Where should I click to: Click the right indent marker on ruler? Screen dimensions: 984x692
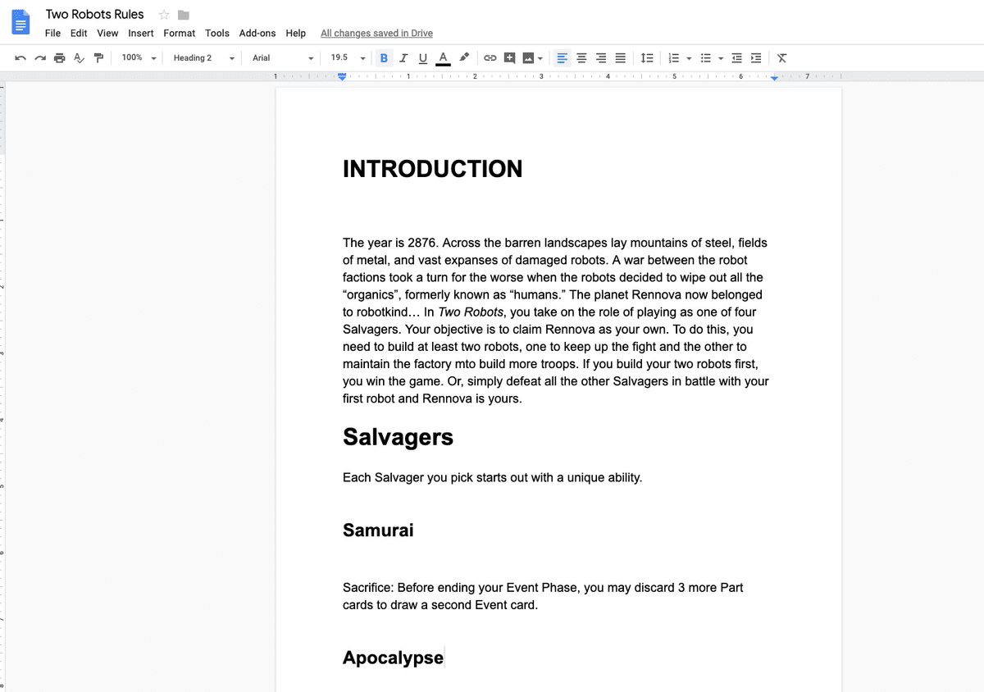coord(774,78)
